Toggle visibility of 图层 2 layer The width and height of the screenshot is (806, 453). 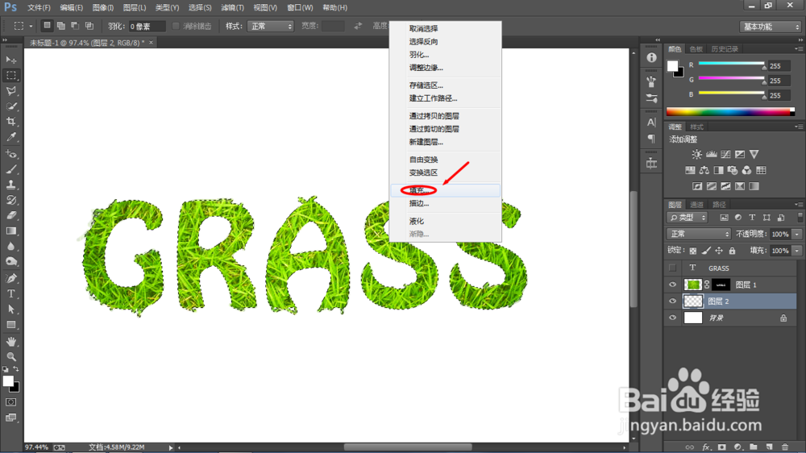click(x=672, y=301)
